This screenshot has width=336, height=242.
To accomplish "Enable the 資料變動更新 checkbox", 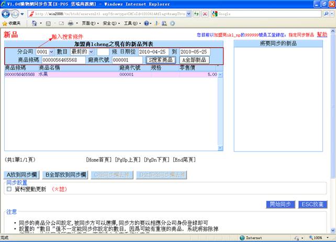I will 9,189.
